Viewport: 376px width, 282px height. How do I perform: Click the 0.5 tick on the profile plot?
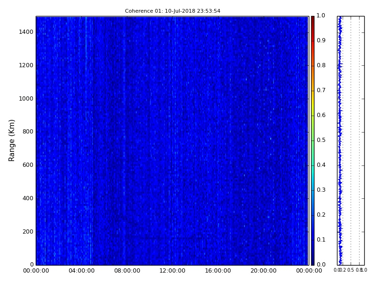pyautogui.click(x=351, y=270)
